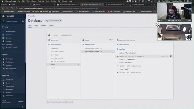Click the Events icon in Analytics
The width and height of the screenshot is (194, 109).
[x=3, y=83]
